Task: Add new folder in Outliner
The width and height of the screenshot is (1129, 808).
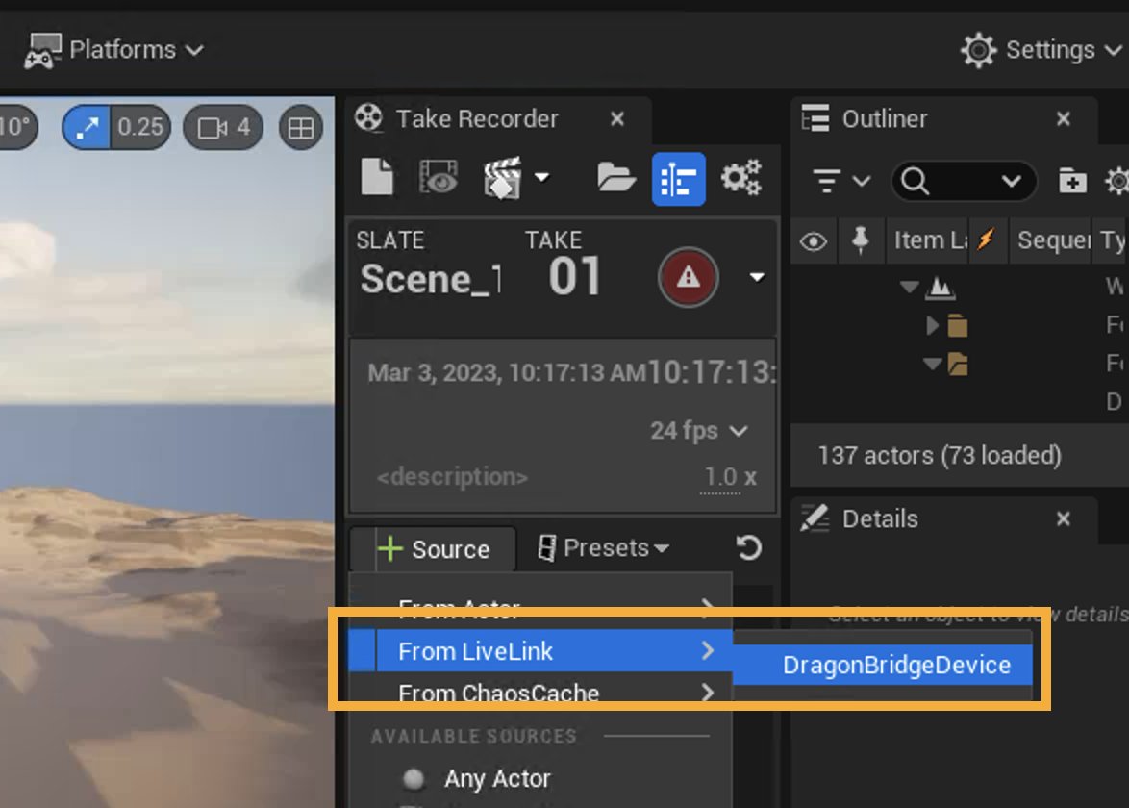Action: (1072, 181)
